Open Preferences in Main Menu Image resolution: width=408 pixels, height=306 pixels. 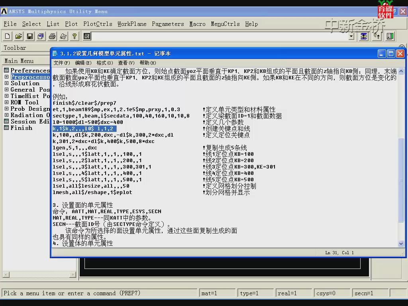(30, 71)
